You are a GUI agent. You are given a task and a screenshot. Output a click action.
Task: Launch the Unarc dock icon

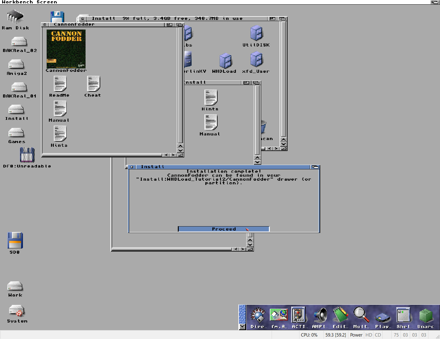coord(426,316)
